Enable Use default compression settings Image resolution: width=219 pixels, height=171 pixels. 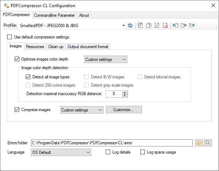click(10, 37)
